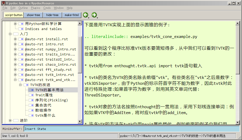Click outline pane scroll up arrow
The width and height of the screenshot is (242, 140).
80,23
